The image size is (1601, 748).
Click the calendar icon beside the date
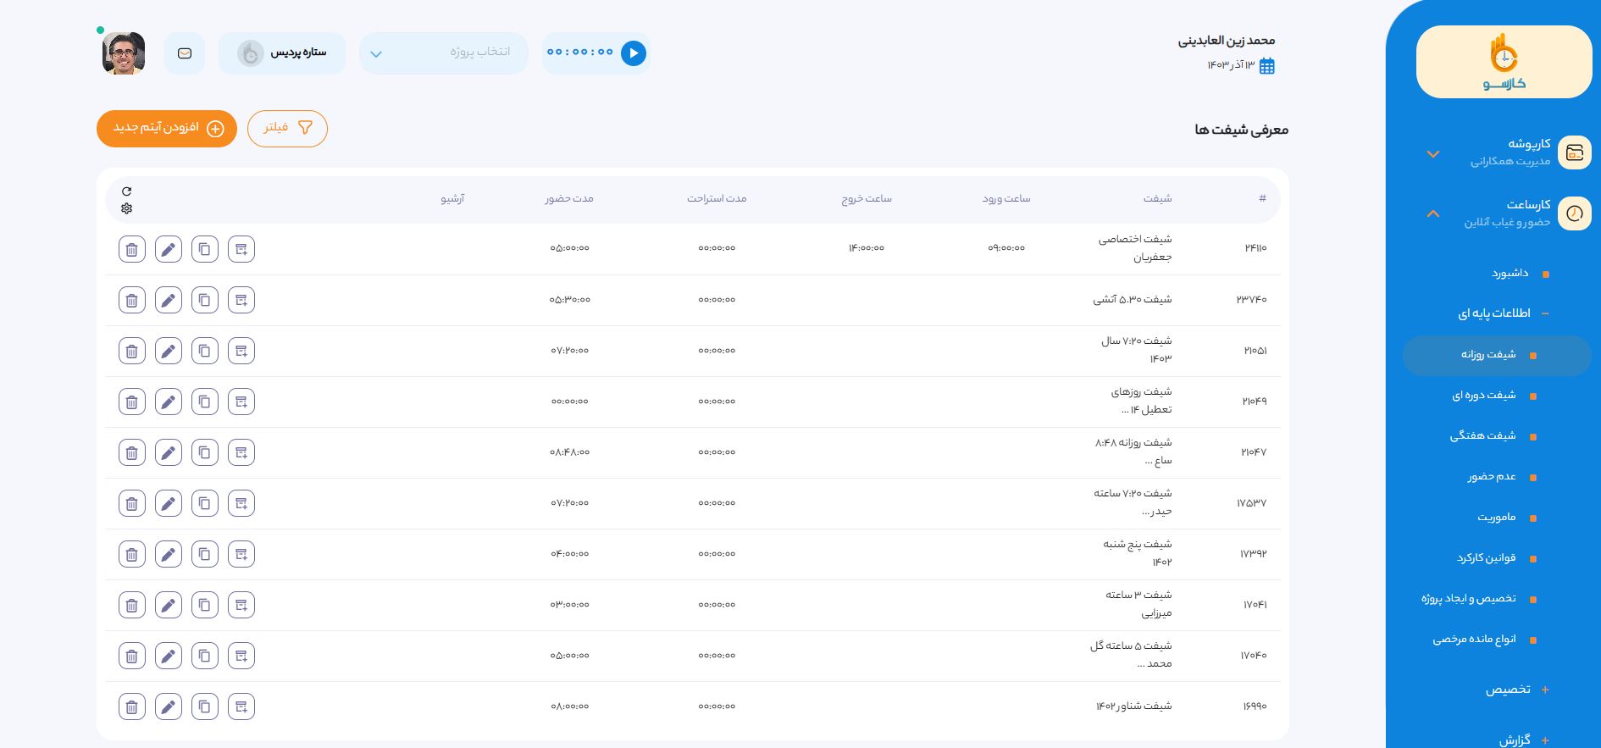(1267, 66)
